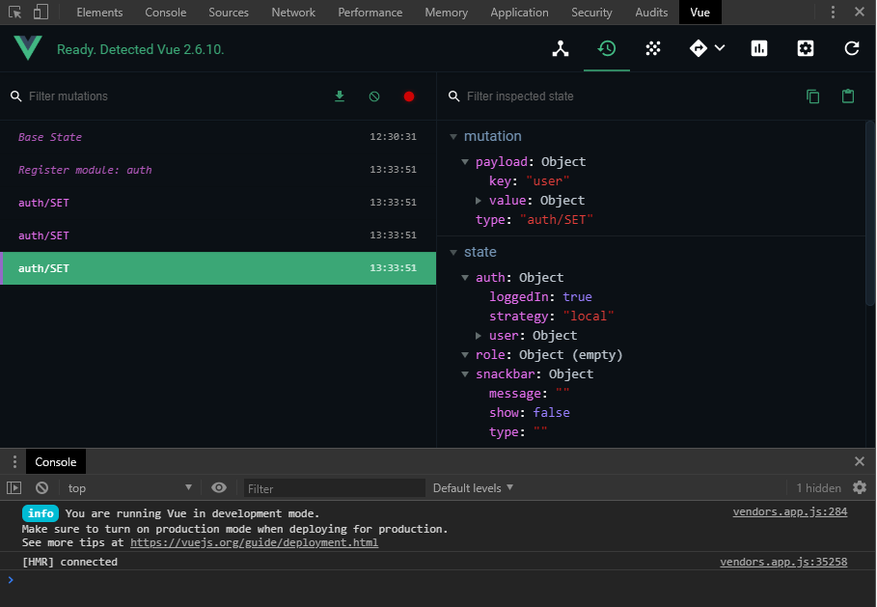Switch to the Application tab
Screen dimensions: 877x607
(520, 13)
